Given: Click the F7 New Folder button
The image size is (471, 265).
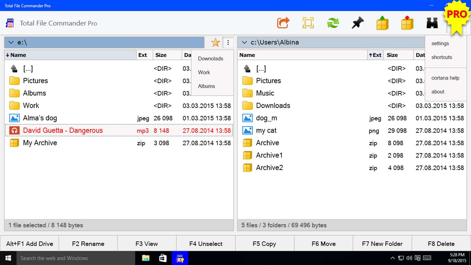Looking at the screenshot, I should (x=382, y=244).
